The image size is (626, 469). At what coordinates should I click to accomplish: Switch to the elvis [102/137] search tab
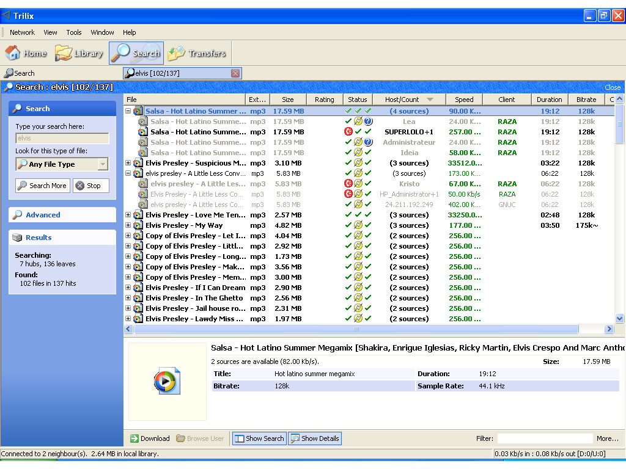coord(182,73)
